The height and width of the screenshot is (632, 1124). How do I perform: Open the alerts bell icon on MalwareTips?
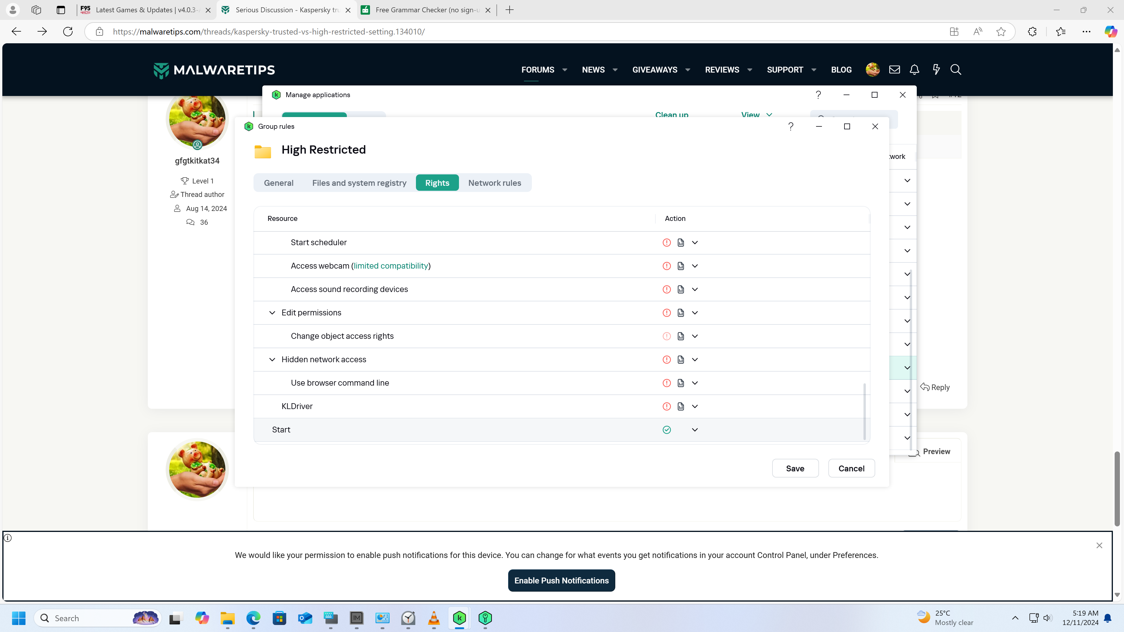tap(914, 70)
